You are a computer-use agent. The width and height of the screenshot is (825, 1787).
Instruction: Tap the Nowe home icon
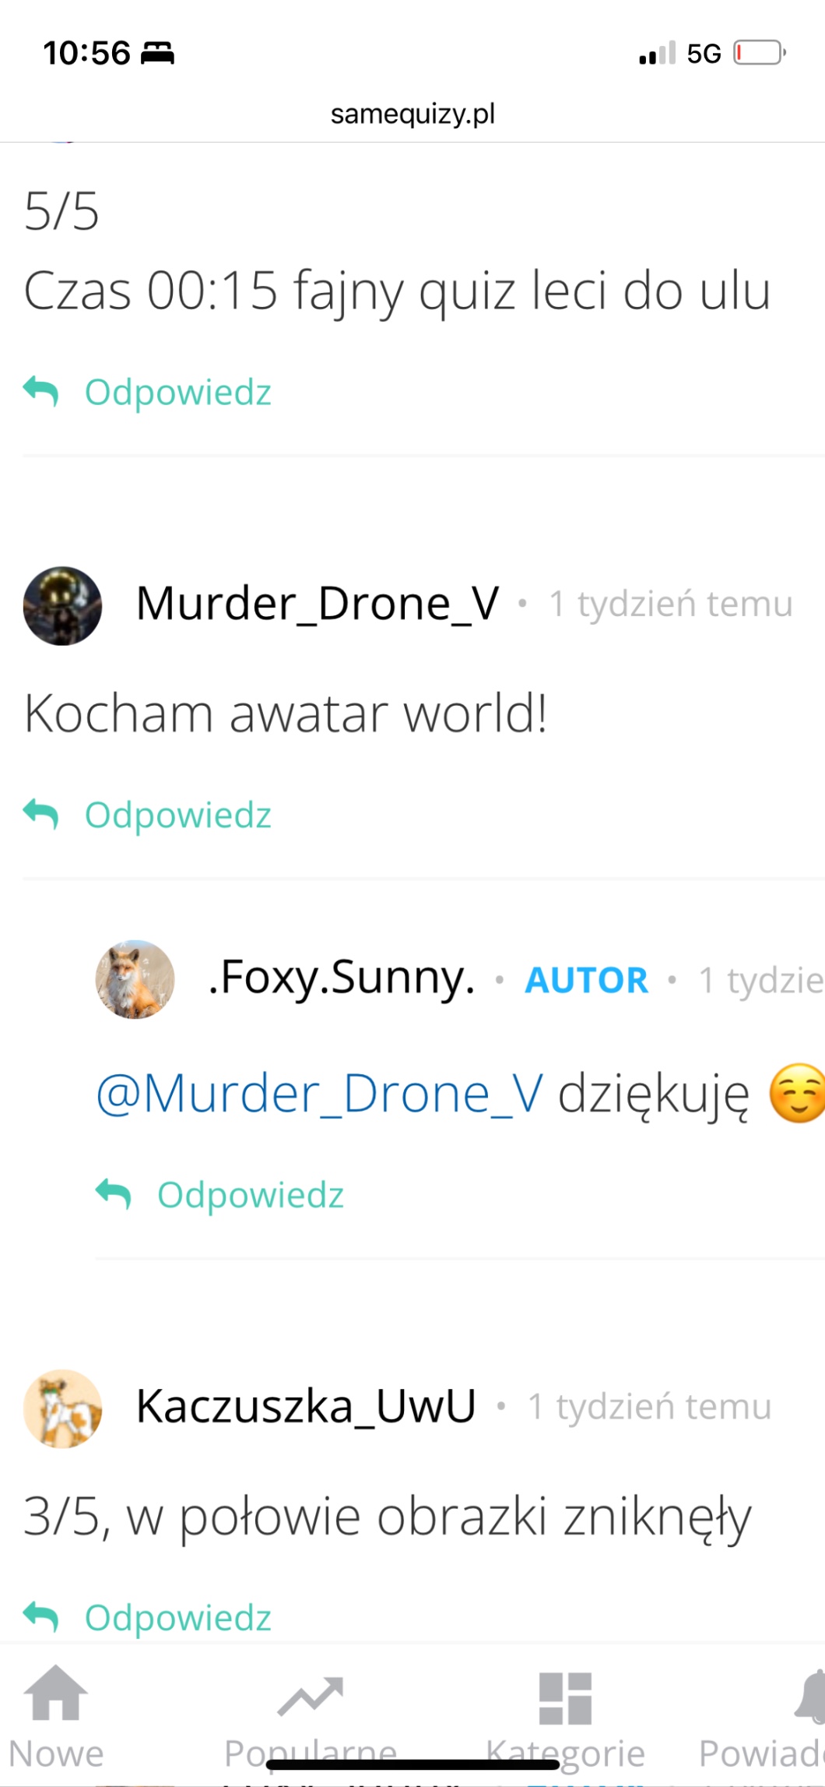pyautogui.click(x=56, y=1692)
